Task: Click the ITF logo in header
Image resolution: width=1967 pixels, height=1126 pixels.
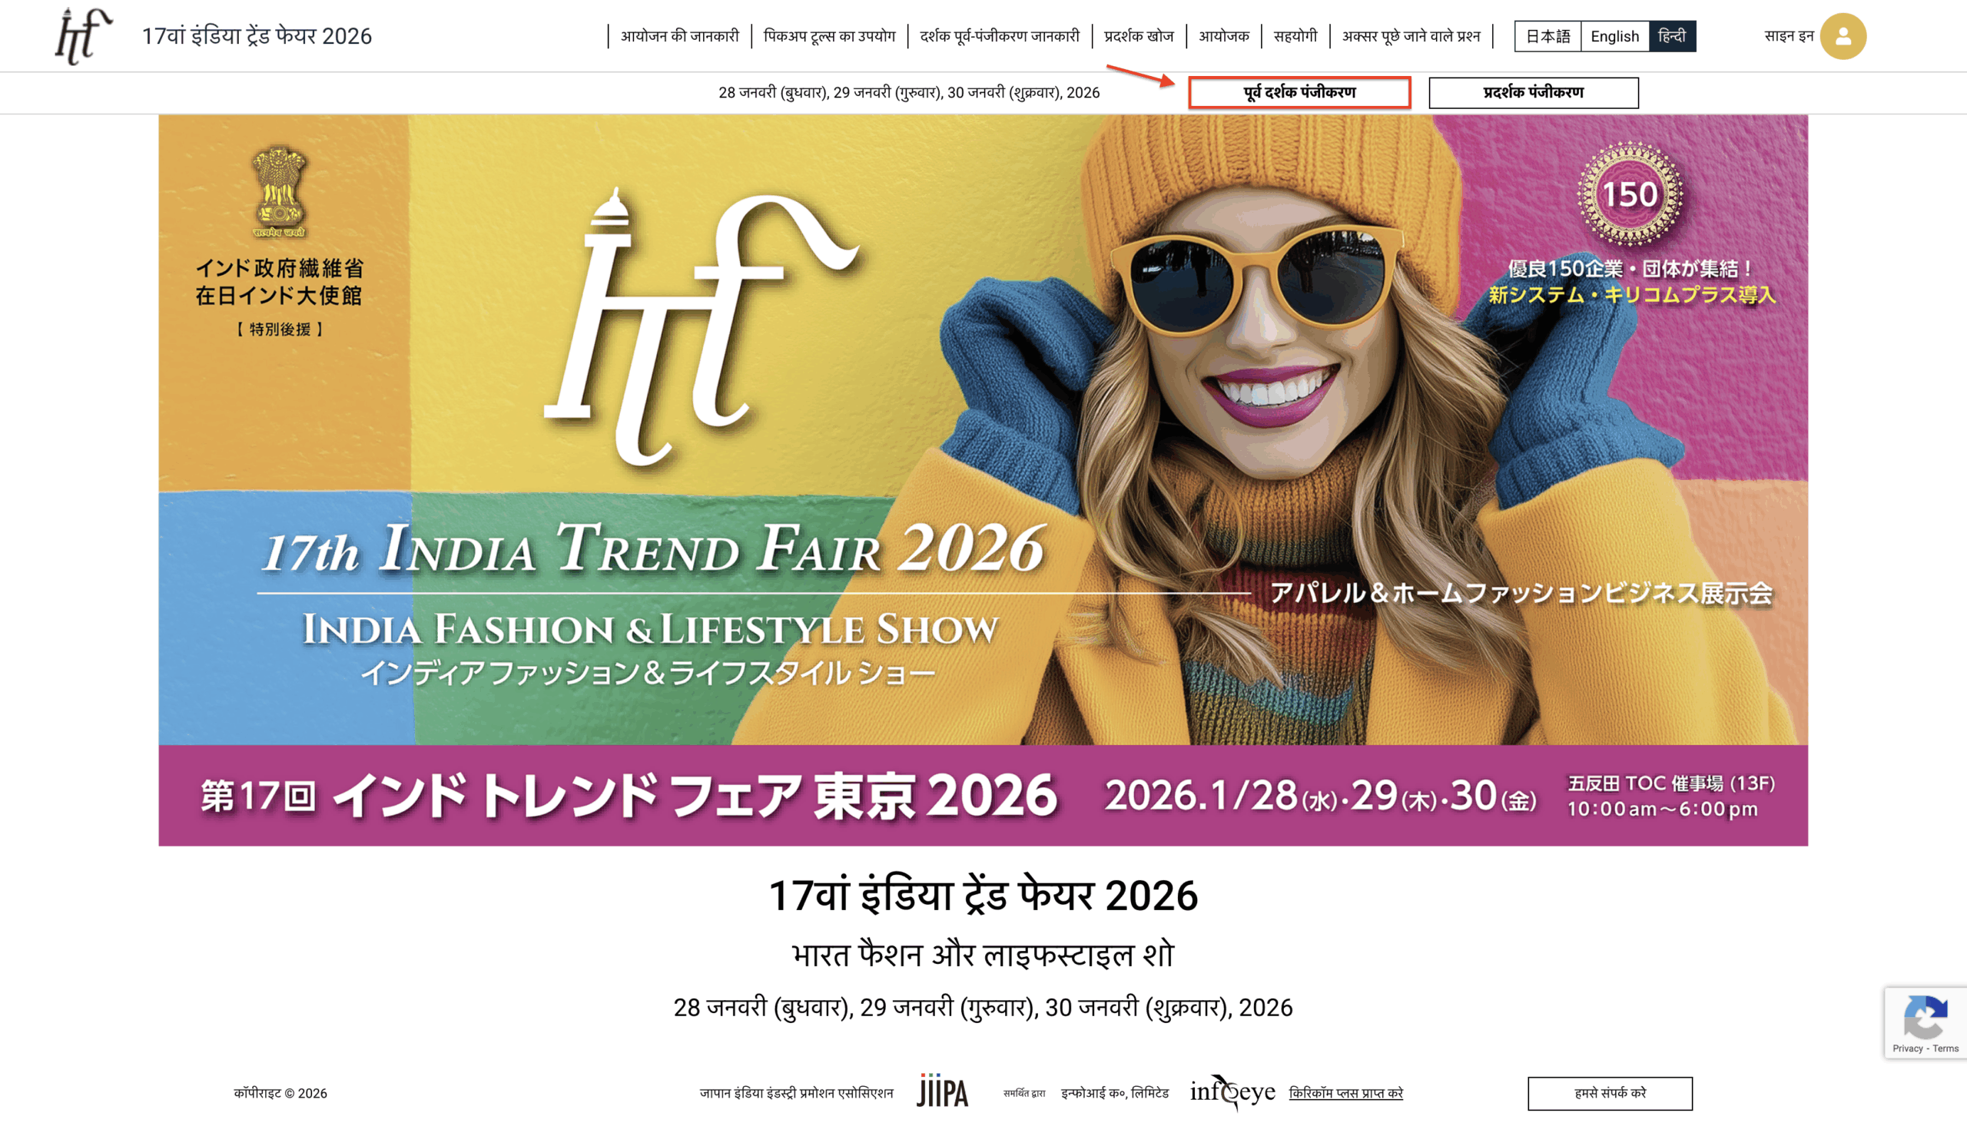Action: 84,35
